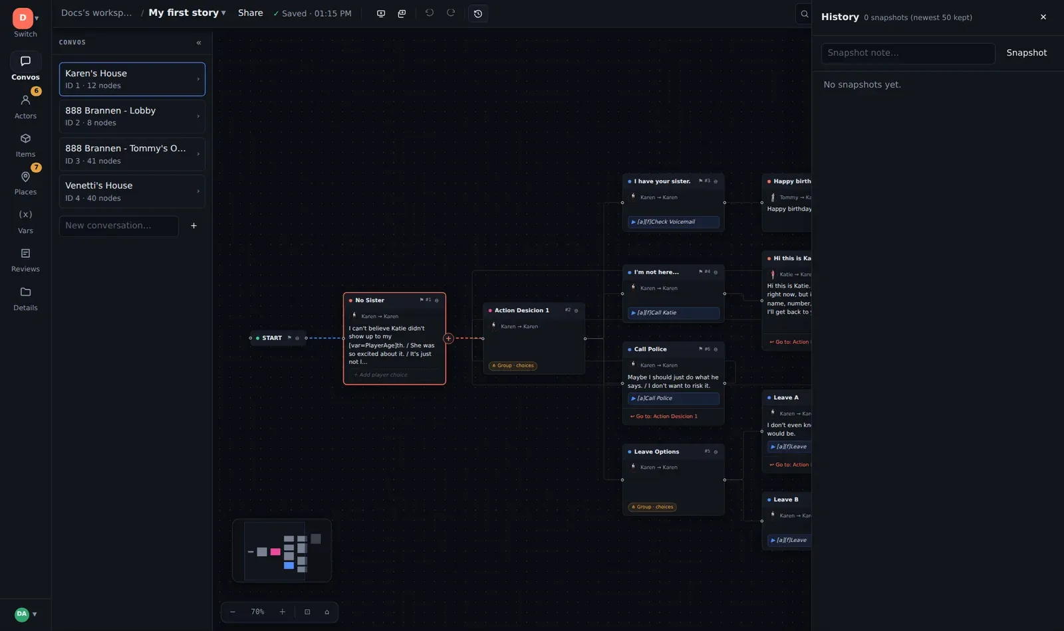This screenshot has width=1064, height=631.
Task: Open the Vars sidebar section
Action: click(x=25, y=221)
